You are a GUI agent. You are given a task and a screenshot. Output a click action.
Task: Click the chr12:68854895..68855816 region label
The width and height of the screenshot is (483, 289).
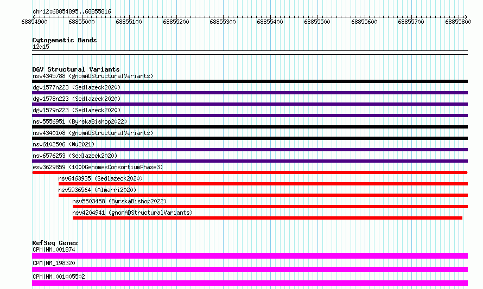point(72,12)
